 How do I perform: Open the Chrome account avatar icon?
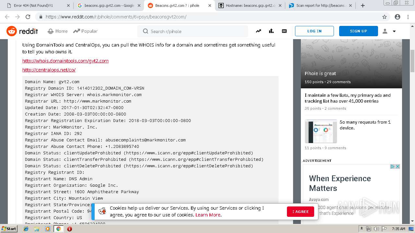[397, 17]
